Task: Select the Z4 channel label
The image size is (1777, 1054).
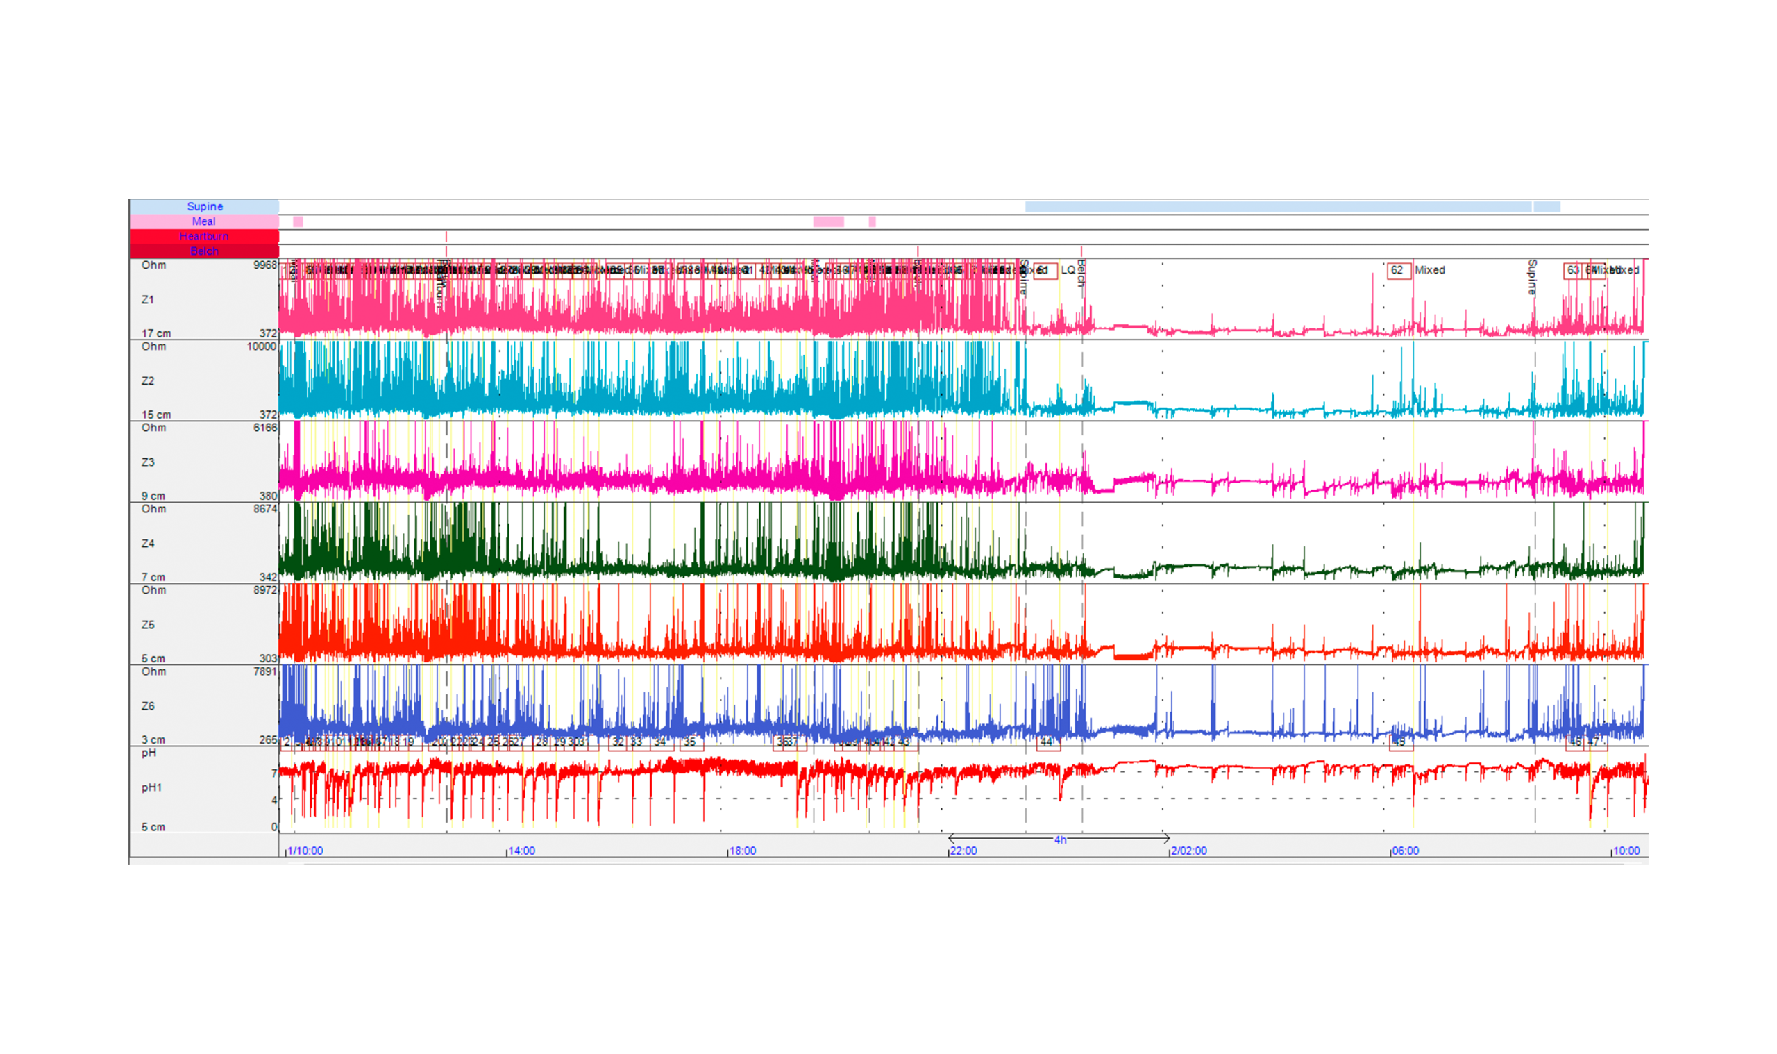Action: (x=148, y=544)
